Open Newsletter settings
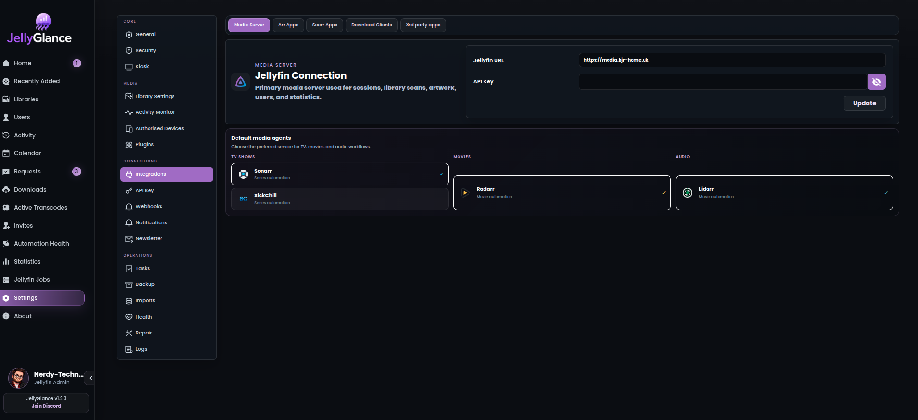This screenshot has width=918, height=420. pyautogui.click(x=166, y=239)
